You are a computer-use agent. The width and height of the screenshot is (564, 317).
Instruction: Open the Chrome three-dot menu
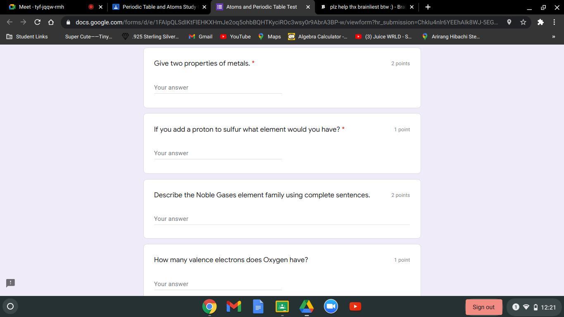pyautogui.click(x=554, y=22)
